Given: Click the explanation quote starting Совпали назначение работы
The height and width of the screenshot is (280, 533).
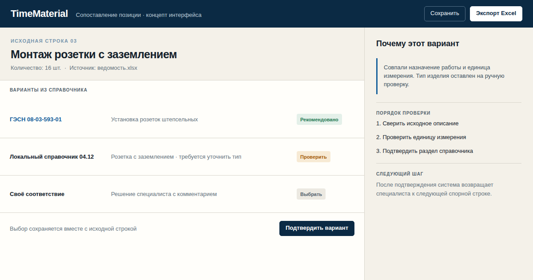Looking at the screenshot, I should coord(449,76).
